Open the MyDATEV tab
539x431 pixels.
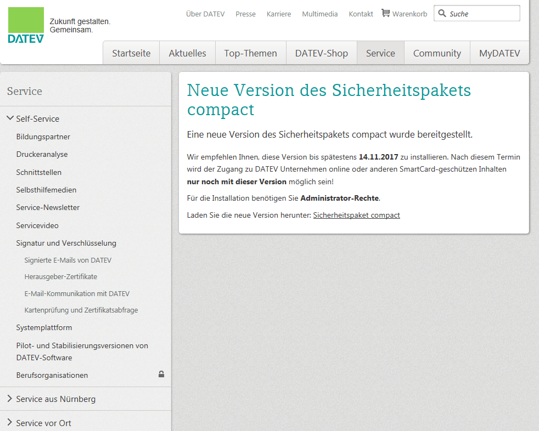(499, 53)
